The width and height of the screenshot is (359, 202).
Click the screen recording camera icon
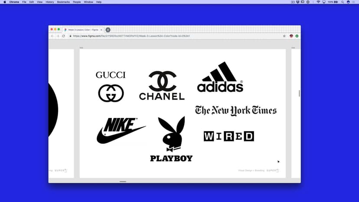[293, 2]
